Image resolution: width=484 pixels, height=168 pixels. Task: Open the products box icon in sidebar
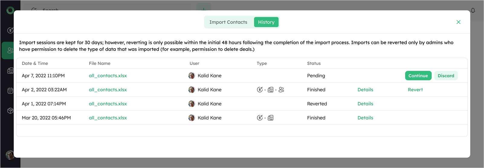(x=10, y=110)
